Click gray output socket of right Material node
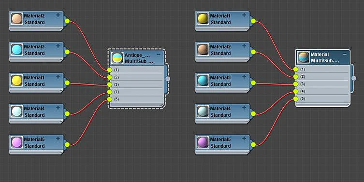364x182 pixels. click(x=354, y=78)
